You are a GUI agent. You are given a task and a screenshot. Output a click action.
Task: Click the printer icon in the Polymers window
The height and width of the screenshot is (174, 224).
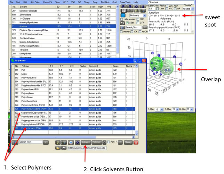pos(71,143)
